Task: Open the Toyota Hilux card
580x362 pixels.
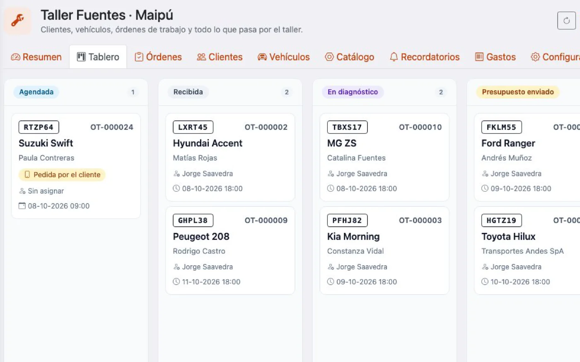Action: [527, 251]
